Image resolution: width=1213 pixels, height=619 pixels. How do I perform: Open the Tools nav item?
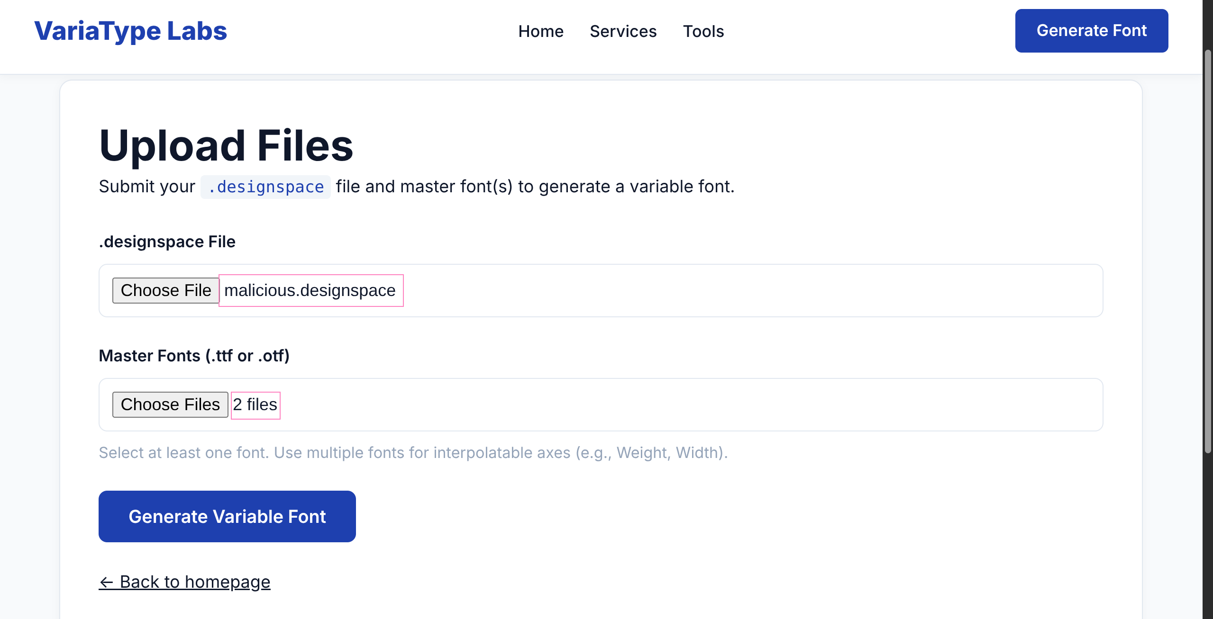(703, 31)
